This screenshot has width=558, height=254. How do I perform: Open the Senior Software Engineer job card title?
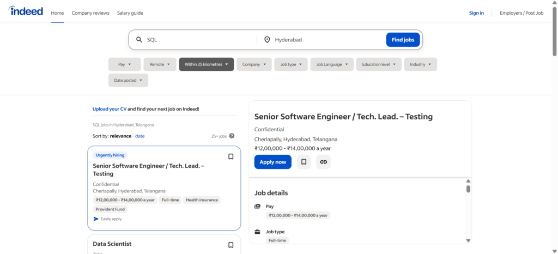point(148,170)
